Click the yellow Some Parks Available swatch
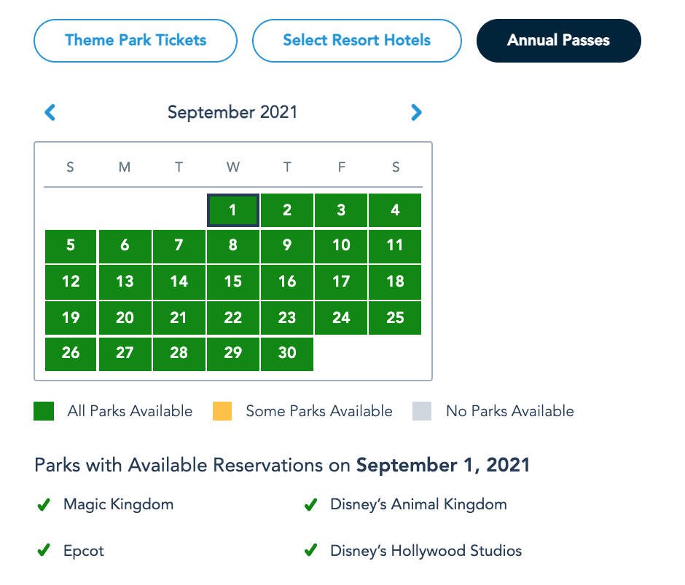This screenshot has width=685, height=585. point(222,411)
